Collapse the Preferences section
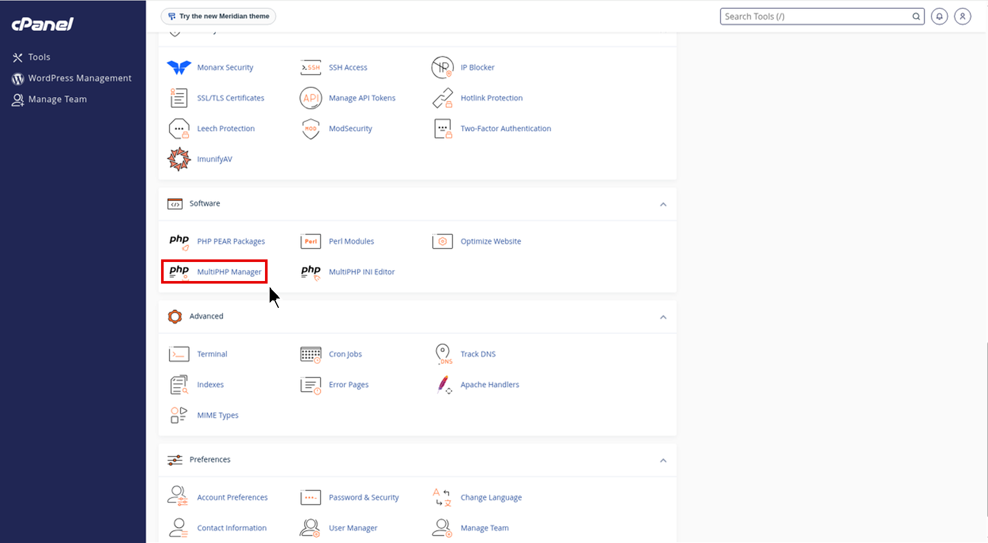Image resolution: width=988 pixels, height=543 pixels. [663, 460]
